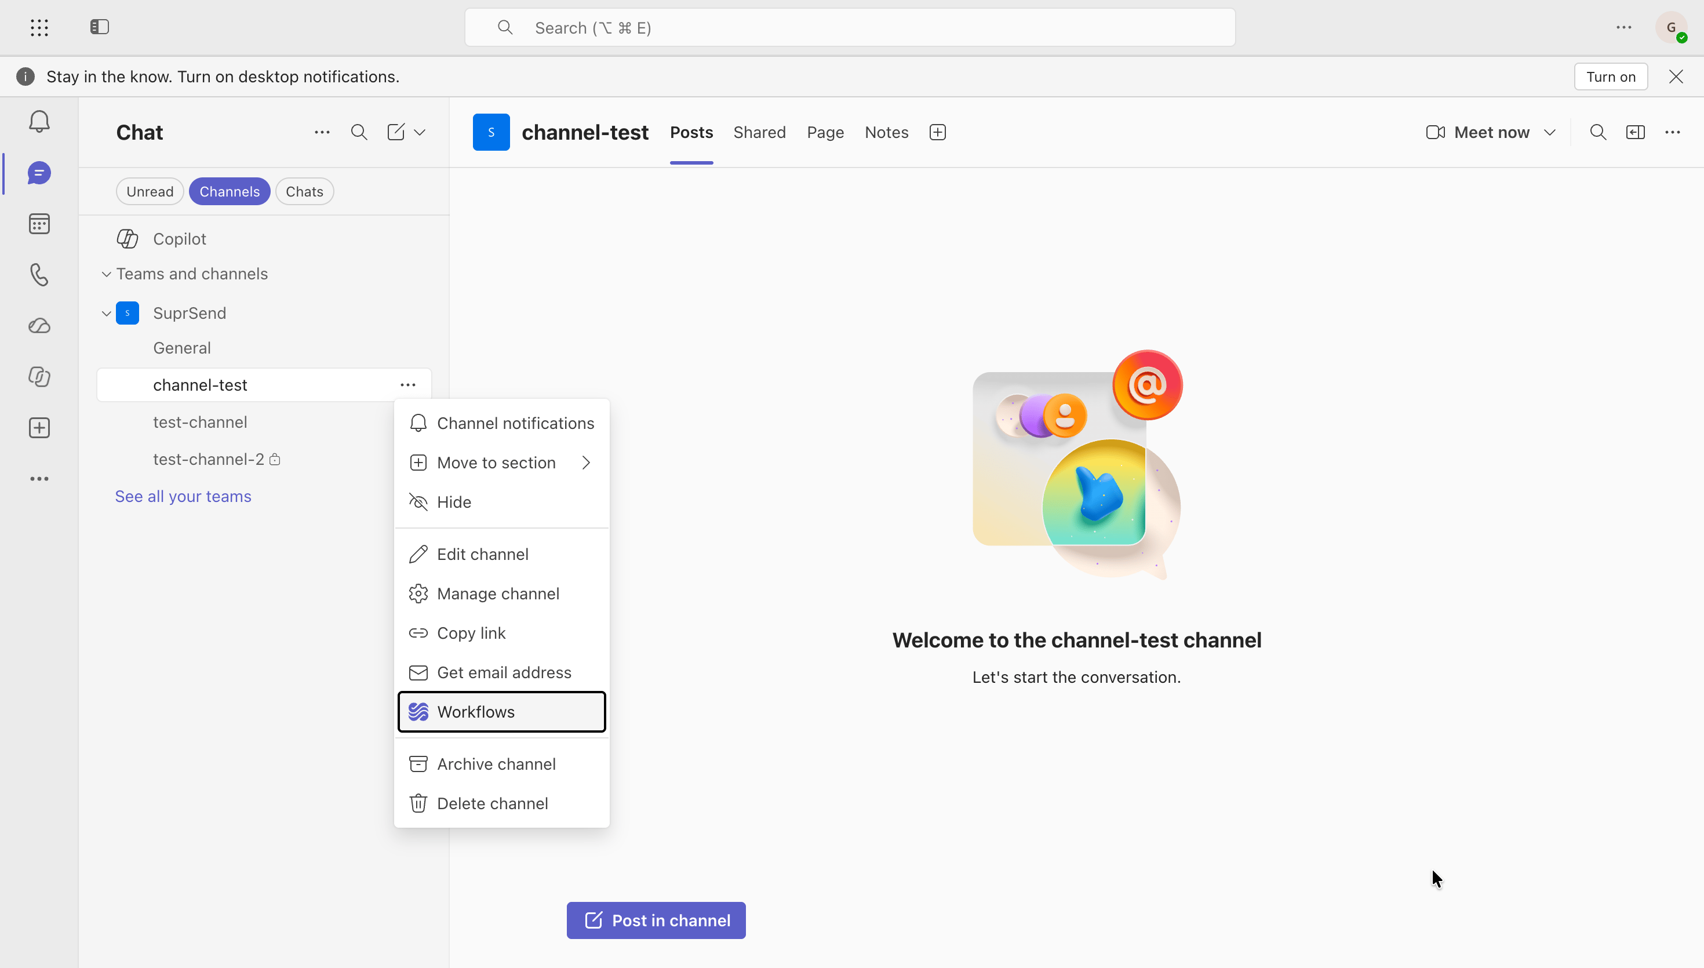
Task: Click the new message compose icon
Action: pos(396,132)
